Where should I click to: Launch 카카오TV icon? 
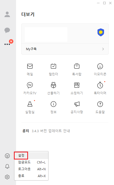30,85
